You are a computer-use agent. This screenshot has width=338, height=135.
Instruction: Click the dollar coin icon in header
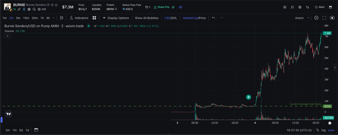[x=300, y=7]
